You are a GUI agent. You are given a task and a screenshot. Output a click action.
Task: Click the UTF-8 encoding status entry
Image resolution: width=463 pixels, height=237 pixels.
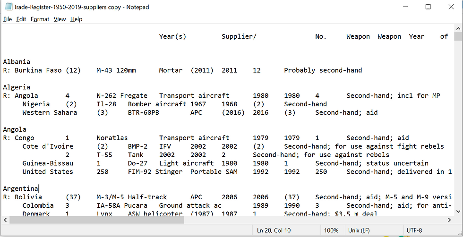414,230
